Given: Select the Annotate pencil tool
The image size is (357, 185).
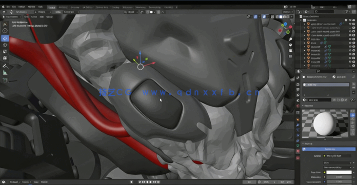Looking at the screenshot, I should (5, 66).
